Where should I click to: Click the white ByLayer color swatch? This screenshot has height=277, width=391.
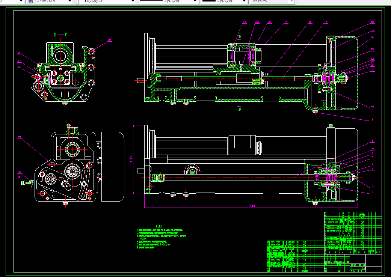coord(84,2)
